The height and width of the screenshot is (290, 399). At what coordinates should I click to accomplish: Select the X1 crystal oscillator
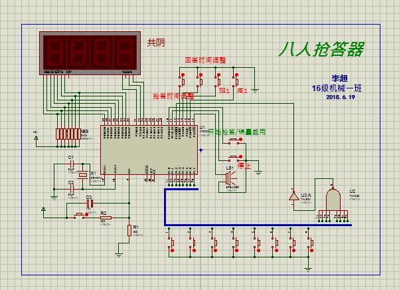[x=83, y=175]
